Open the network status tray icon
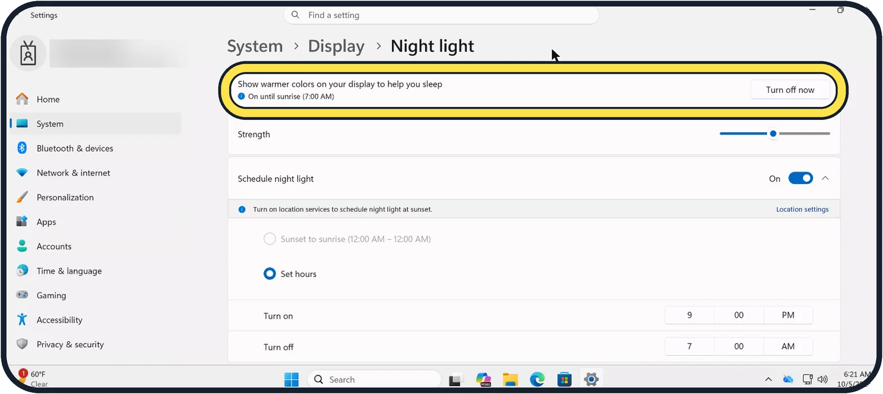883x394 pixels. [807, 379]
